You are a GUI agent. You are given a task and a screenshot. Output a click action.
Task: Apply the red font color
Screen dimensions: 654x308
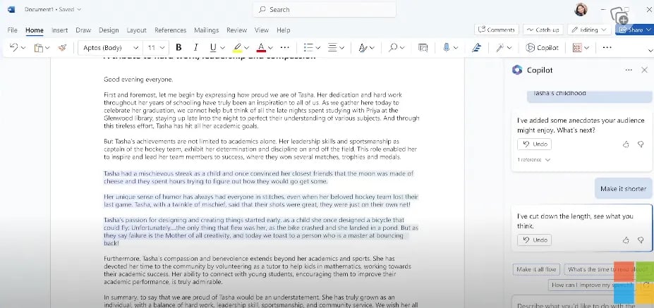point(261,47)
